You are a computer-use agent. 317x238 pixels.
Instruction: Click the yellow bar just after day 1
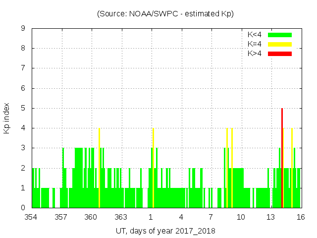click(153, 169)
